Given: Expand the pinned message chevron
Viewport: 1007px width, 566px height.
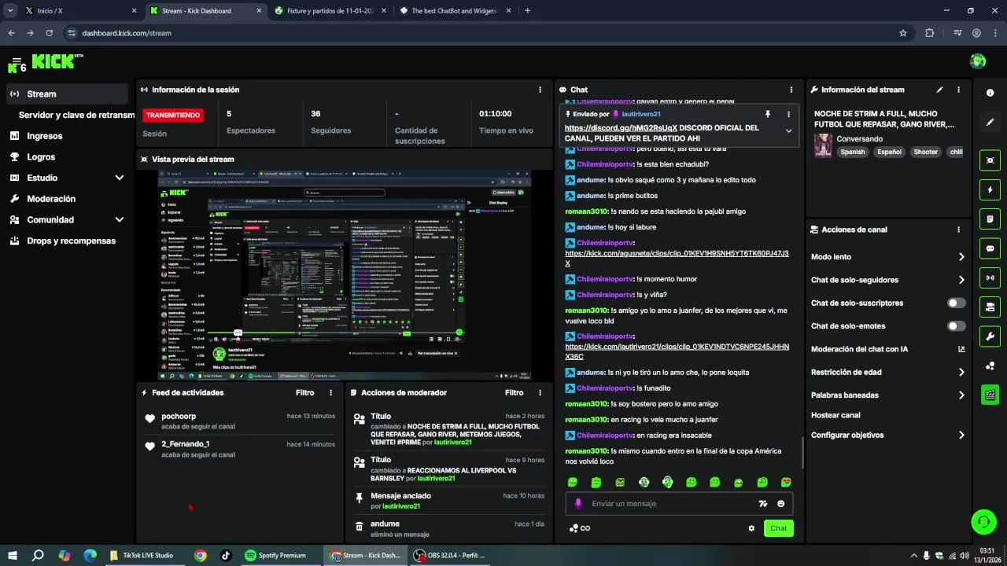Looking at the screenshot, I should [788, 131].
